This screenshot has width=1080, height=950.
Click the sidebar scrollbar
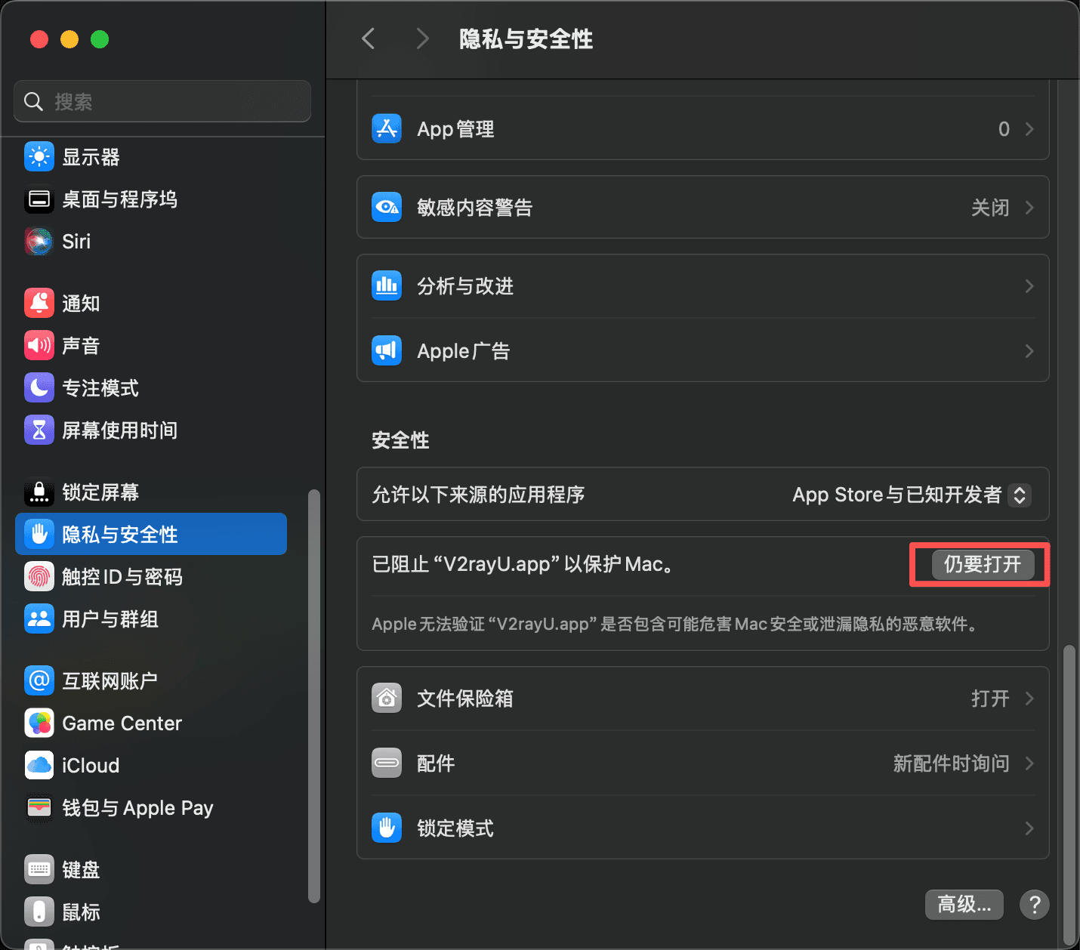point(314,696)
